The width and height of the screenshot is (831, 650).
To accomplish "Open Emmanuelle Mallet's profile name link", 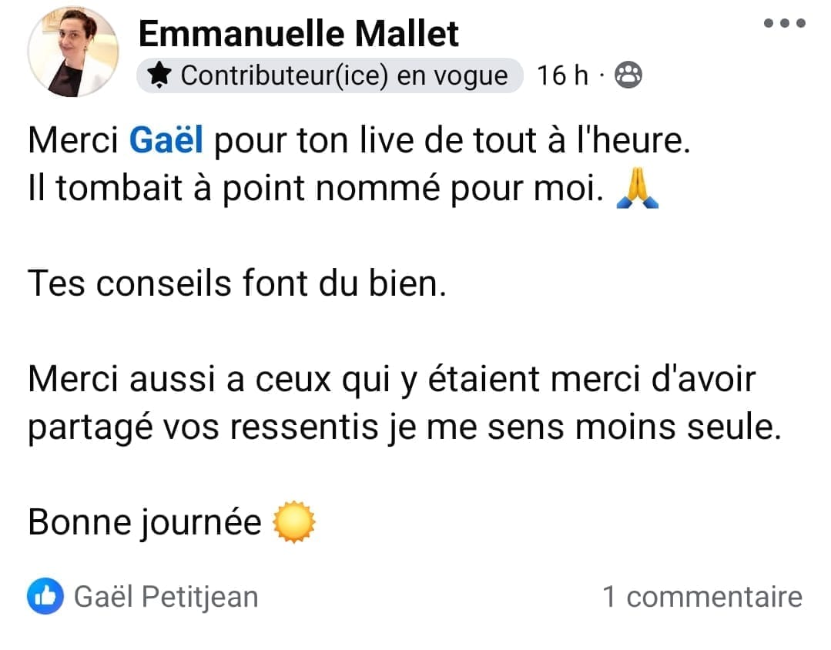I will click(299, 34).
